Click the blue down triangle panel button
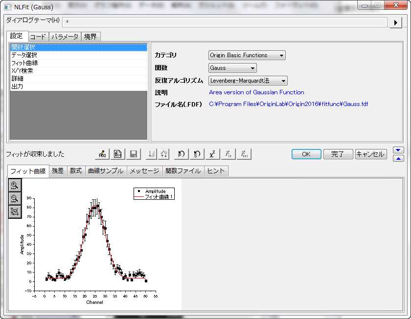This screenshot has height=319, width=411. pos(398,150)
